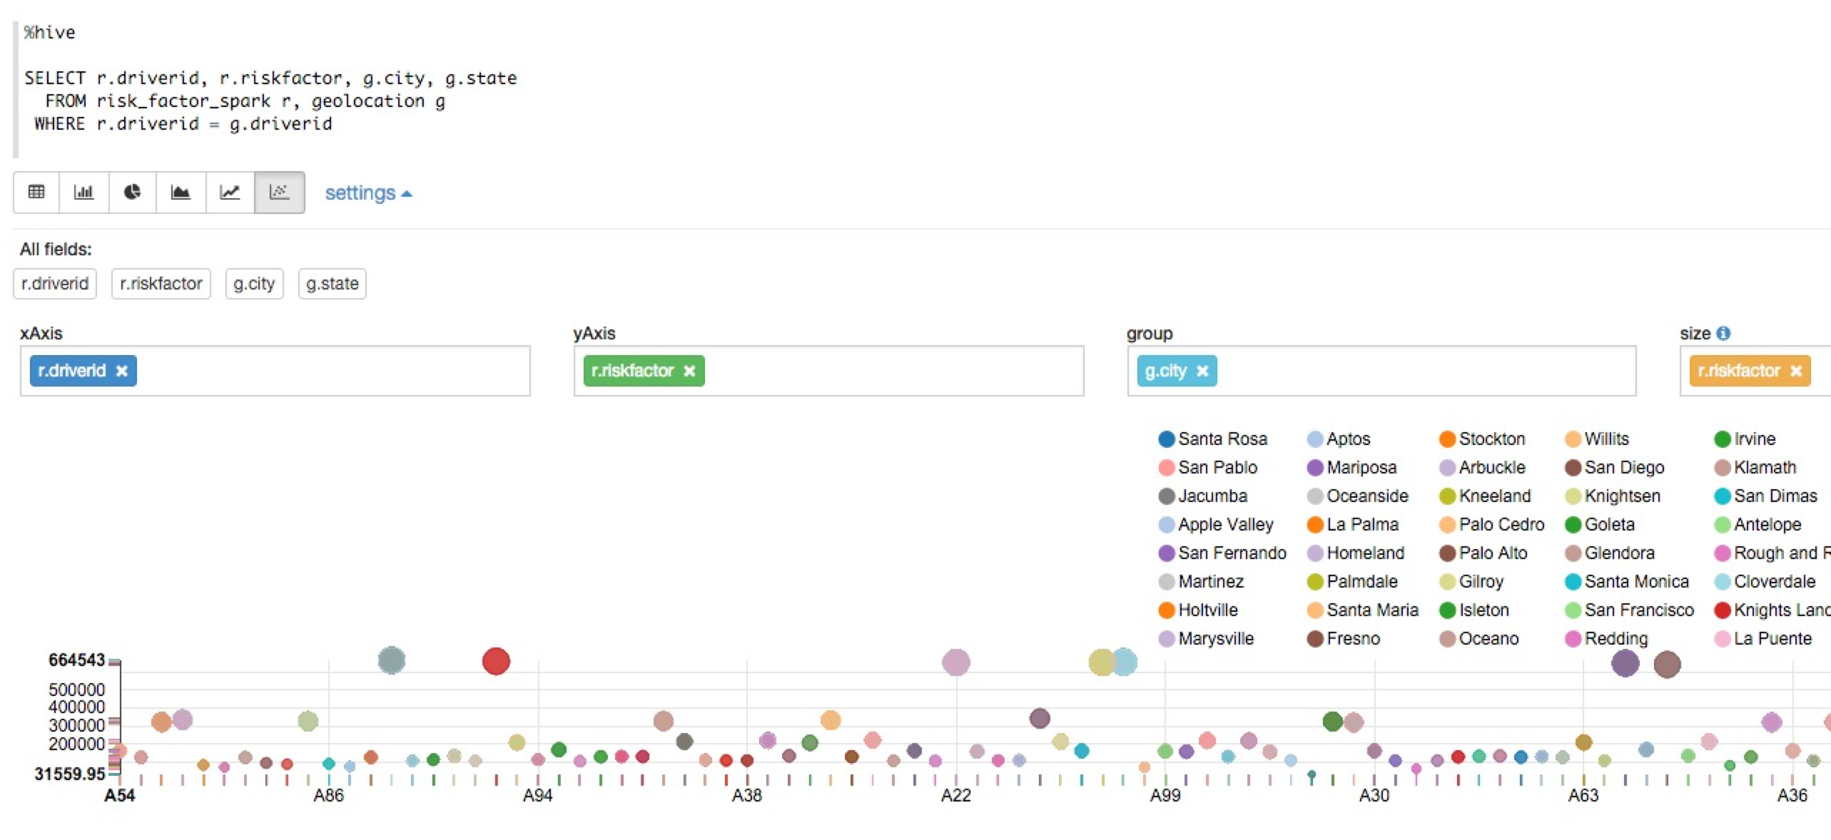Toggle San Dimas legend entry
1831x840 pixels.
1766,496
